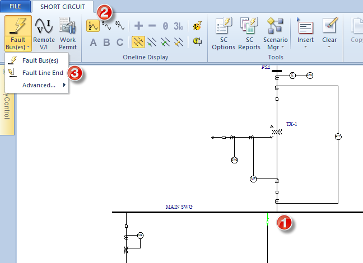Toggle the 30 cycle fault display
The height and width of the screenshot is (263, 363).
(x=119, y=26)
